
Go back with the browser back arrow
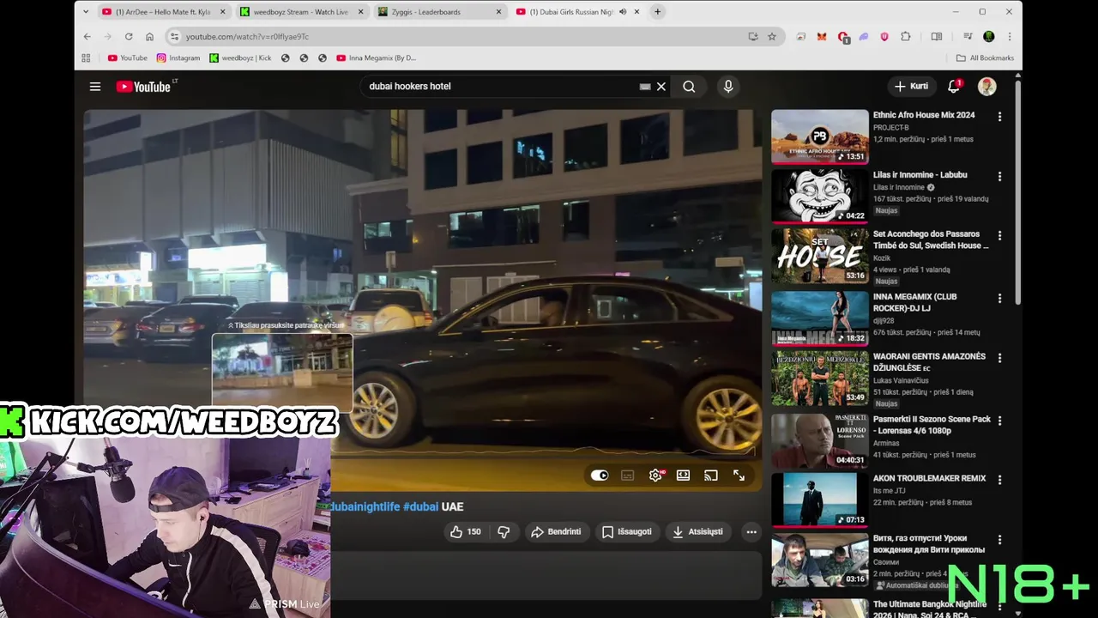[x=87, y=37]
